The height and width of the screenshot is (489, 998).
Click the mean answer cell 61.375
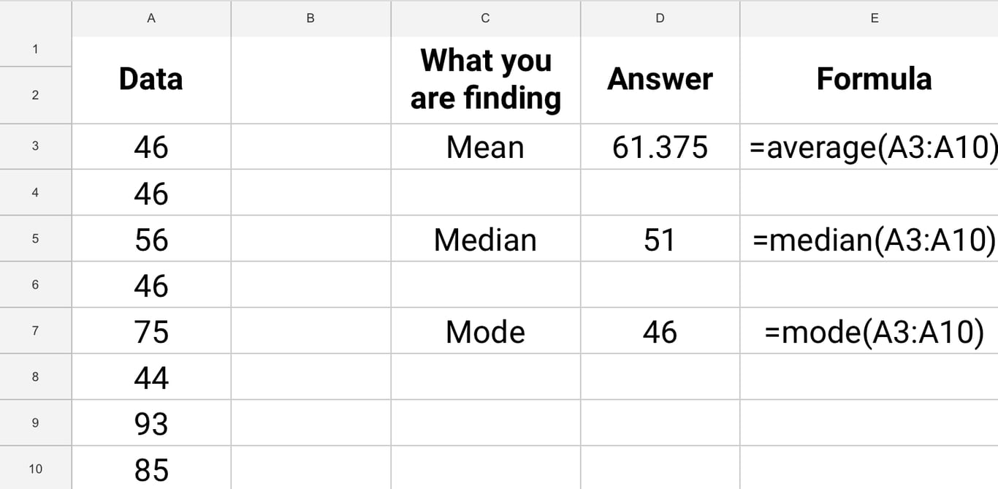coord(660,147)
